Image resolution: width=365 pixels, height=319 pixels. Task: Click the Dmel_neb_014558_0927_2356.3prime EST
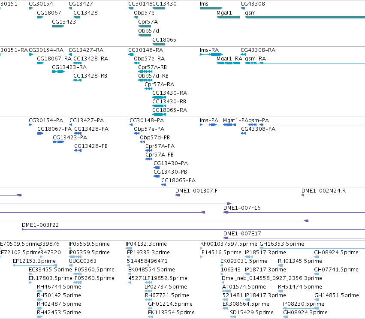click(x=223, y=283)
